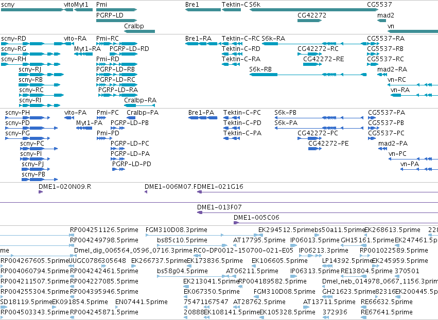This screenshot has width=438, height=320.
Task: Click protein vito-PA
Action: click(x=76, y=113)
